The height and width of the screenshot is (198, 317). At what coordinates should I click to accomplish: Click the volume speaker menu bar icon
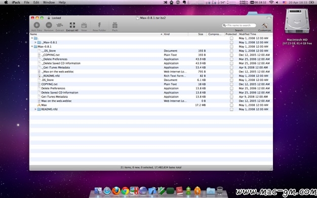click(x=277, y=3)
